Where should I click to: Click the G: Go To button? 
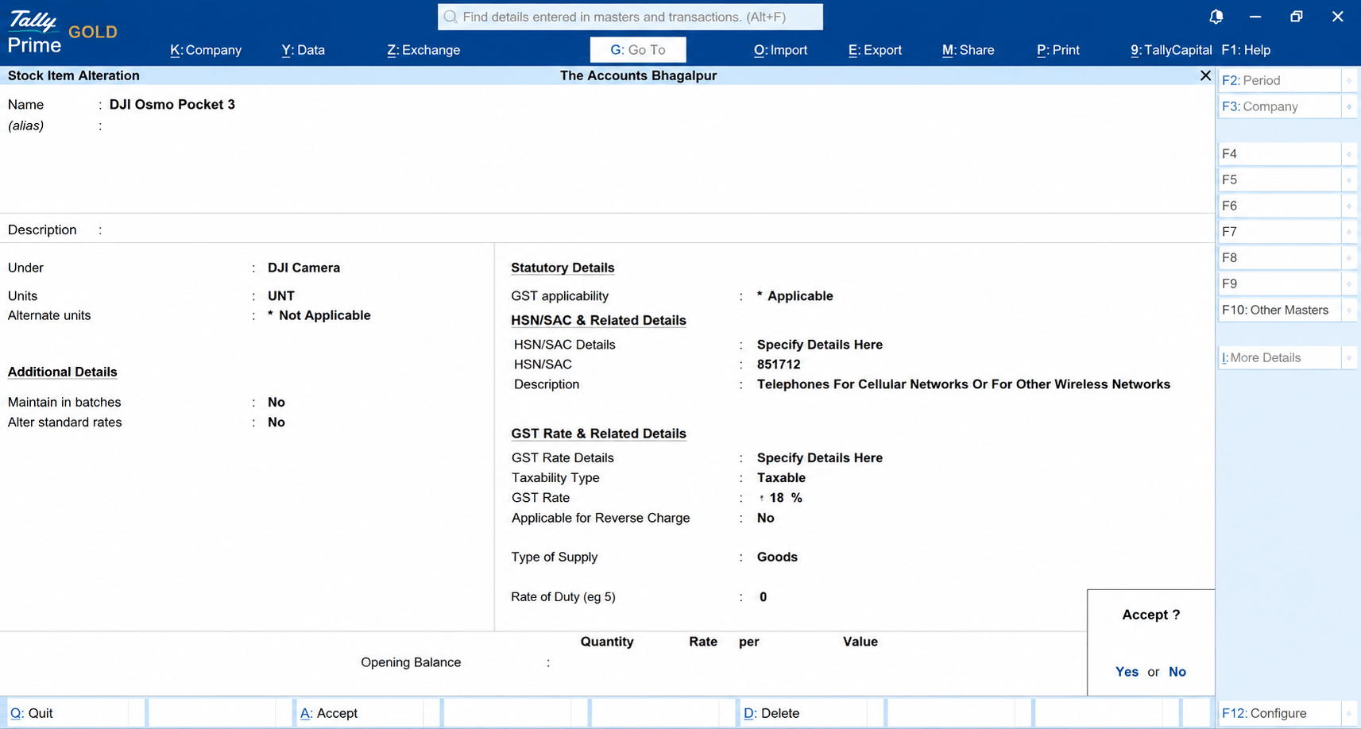click(638, 50)
